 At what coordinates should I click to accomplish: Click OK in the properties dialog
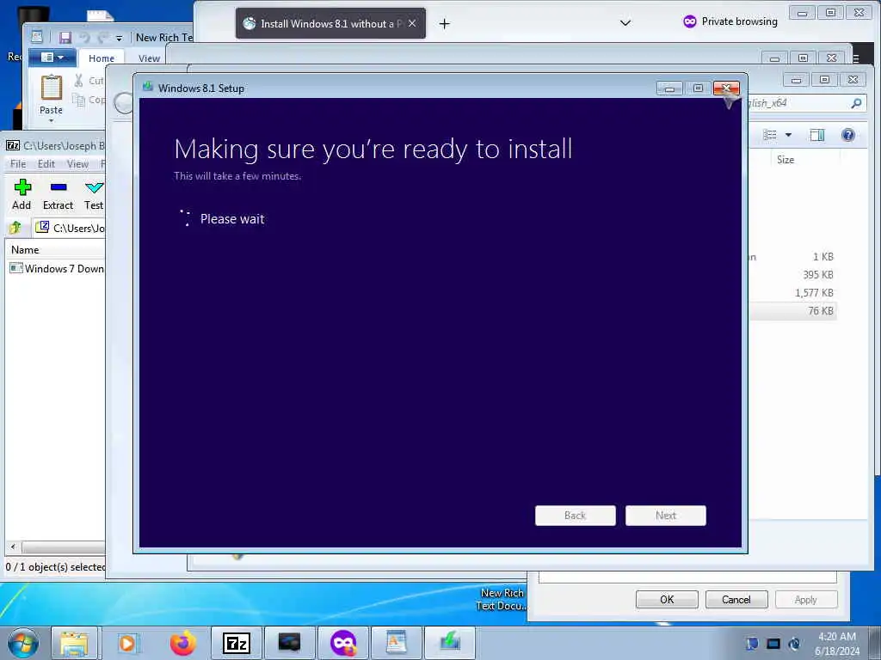pos(667,599)
